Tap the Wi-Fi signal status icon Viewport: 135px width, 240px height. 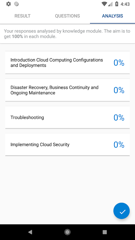pyautogui.click(x=104, y=4)
